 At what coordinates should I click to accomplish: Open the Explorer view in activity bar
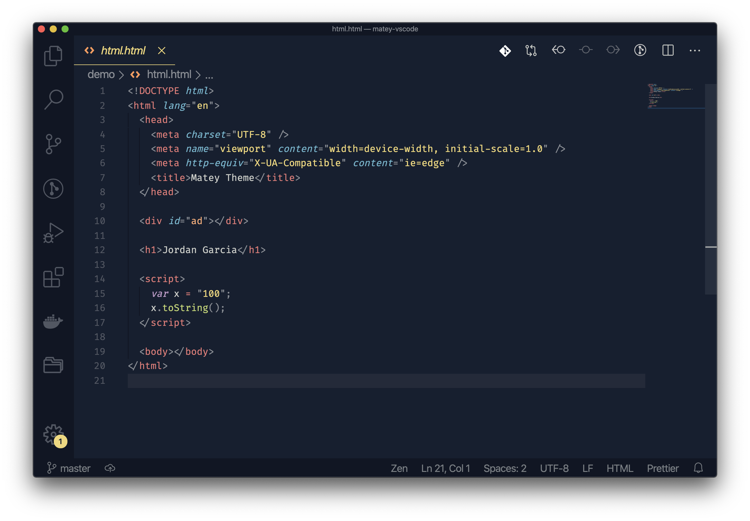(53, 56)
